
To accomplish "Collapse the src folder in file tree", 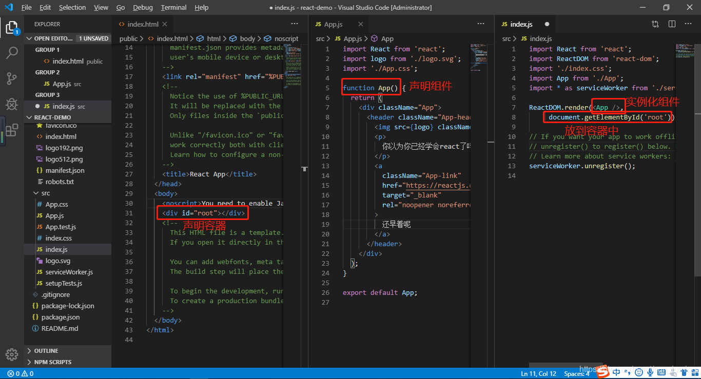I will [68, 193].
